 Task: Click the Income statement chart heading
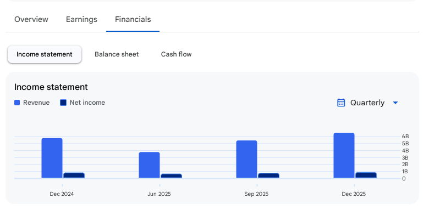[51, 87]
